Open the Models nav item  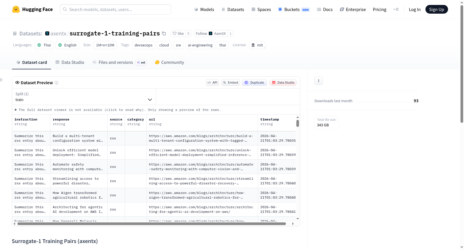click(x=204, y=9)
